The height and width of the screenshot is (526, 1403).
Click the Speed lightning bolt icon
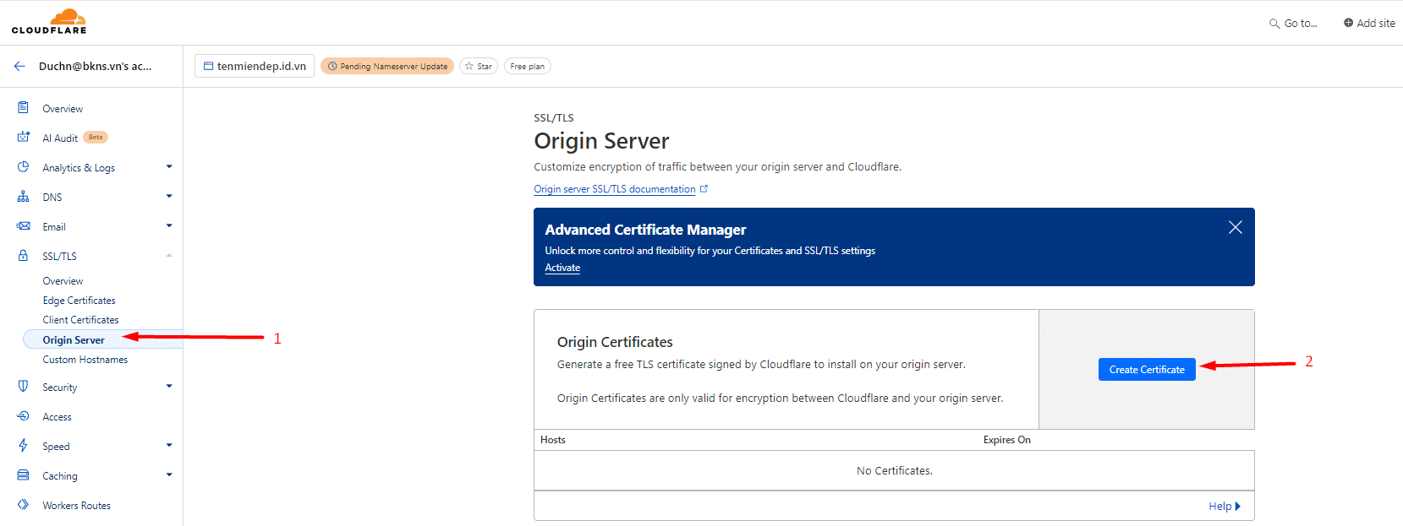pos(24,446)
